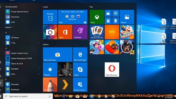Open the Candy Crush Friends tile
This screenshot has height=99, width=176.
coord(127,32)
